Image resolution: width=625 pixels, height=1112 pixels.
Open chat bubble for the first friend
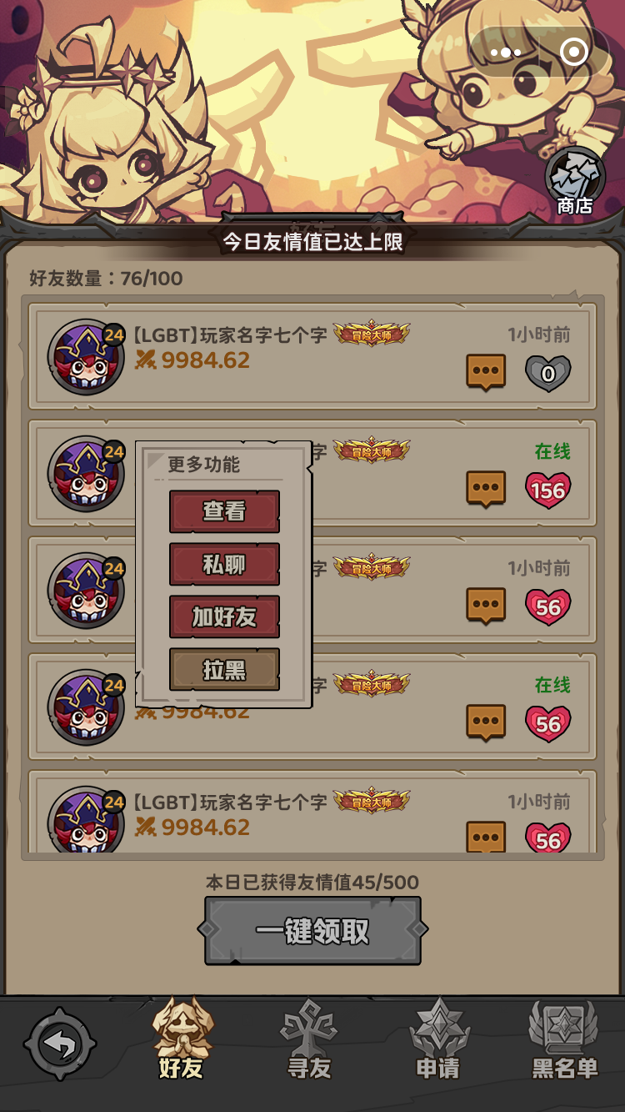coord(486,372)
